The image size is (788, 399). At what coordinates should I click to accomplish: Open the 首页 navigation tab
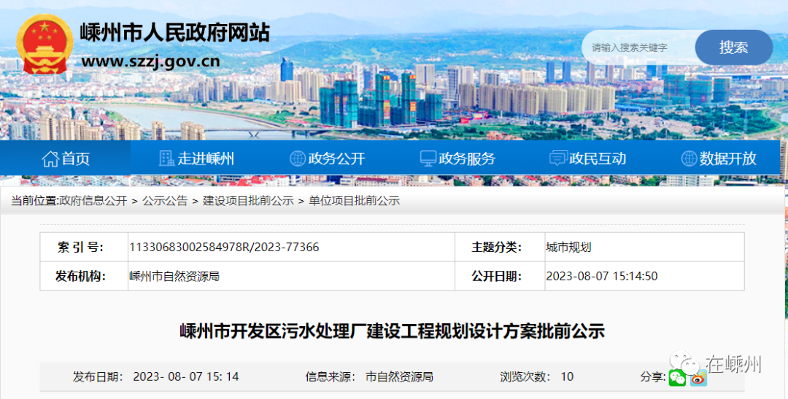click(x=66, y=159)
